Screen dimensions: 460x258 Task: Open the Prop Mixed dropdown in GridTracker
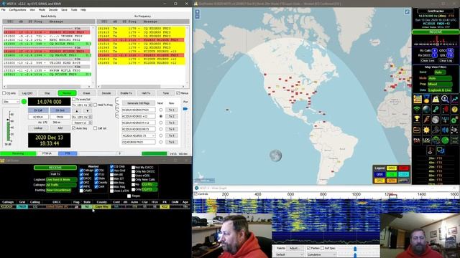click(439, 85)
